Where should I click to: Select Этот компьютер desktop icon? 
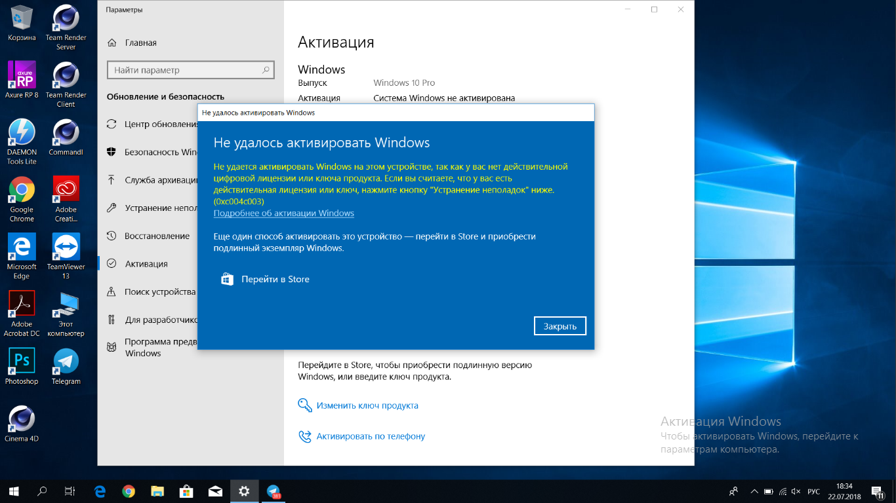click(x=66, y=314)
